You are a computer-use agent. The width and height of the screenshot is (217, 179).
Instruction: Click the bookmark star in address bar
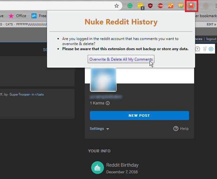(x=117, y=6)
